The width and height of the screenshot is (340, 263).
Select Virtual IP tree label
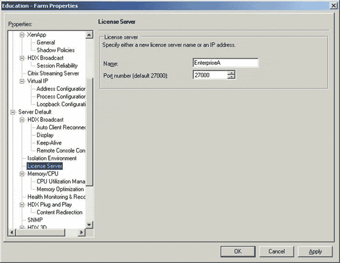[x=38, y=81]
